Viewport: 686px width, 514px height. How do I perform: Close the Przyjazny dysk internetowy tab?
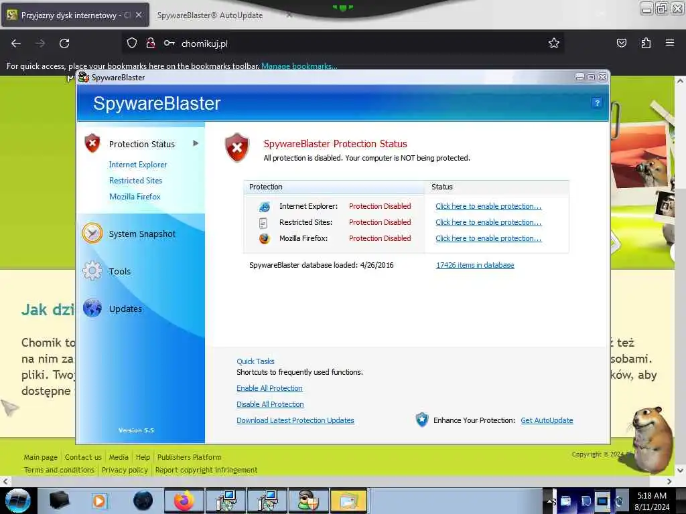pyautogui.click(x=139, y=15)
